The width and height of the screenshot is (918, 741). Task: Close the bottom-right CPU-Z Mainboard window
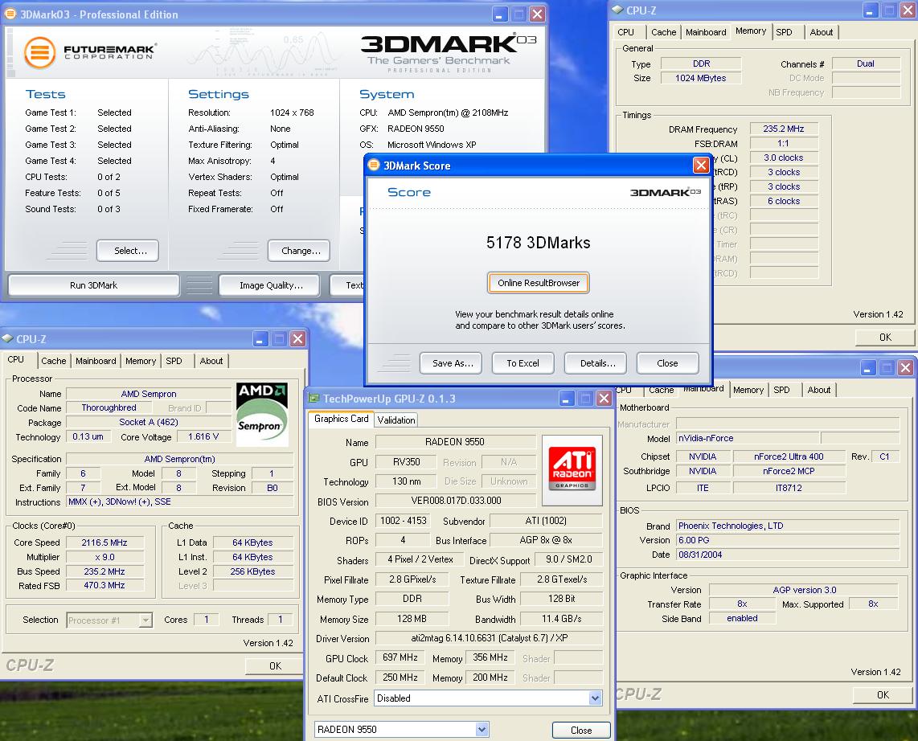coord(906,367)
